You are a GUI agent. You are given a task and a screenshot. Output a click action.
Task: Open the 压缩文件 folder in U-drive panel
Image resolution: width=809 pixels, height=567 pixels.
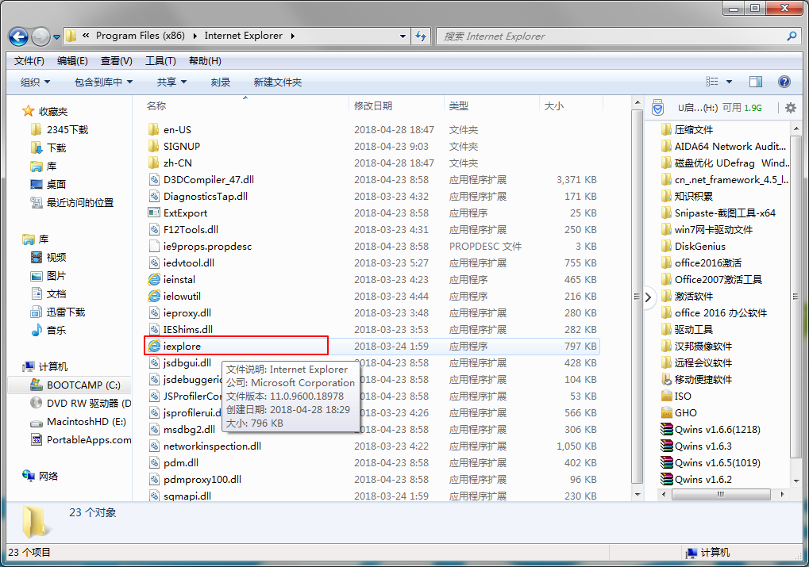click(693, 129)
